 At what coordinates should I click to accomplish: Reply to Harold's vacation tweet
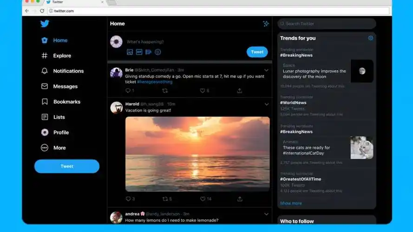(x=128, y=199)
